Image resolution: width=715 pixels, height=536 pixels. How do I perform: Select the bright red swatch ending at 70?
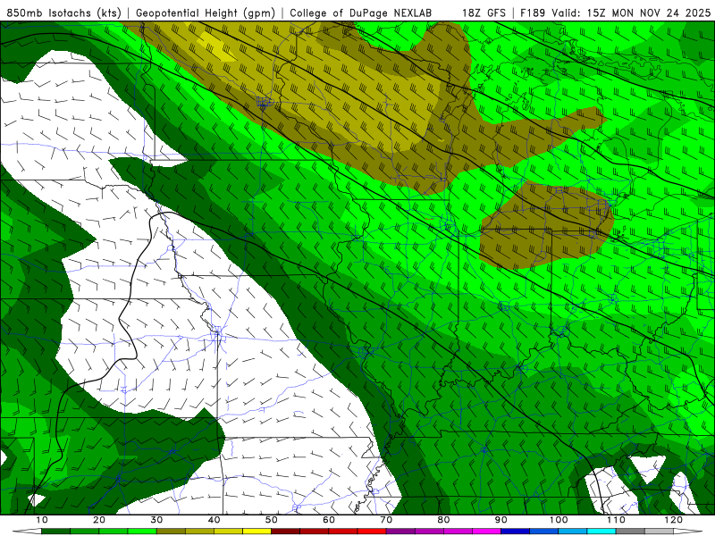[x=372, y=532]
